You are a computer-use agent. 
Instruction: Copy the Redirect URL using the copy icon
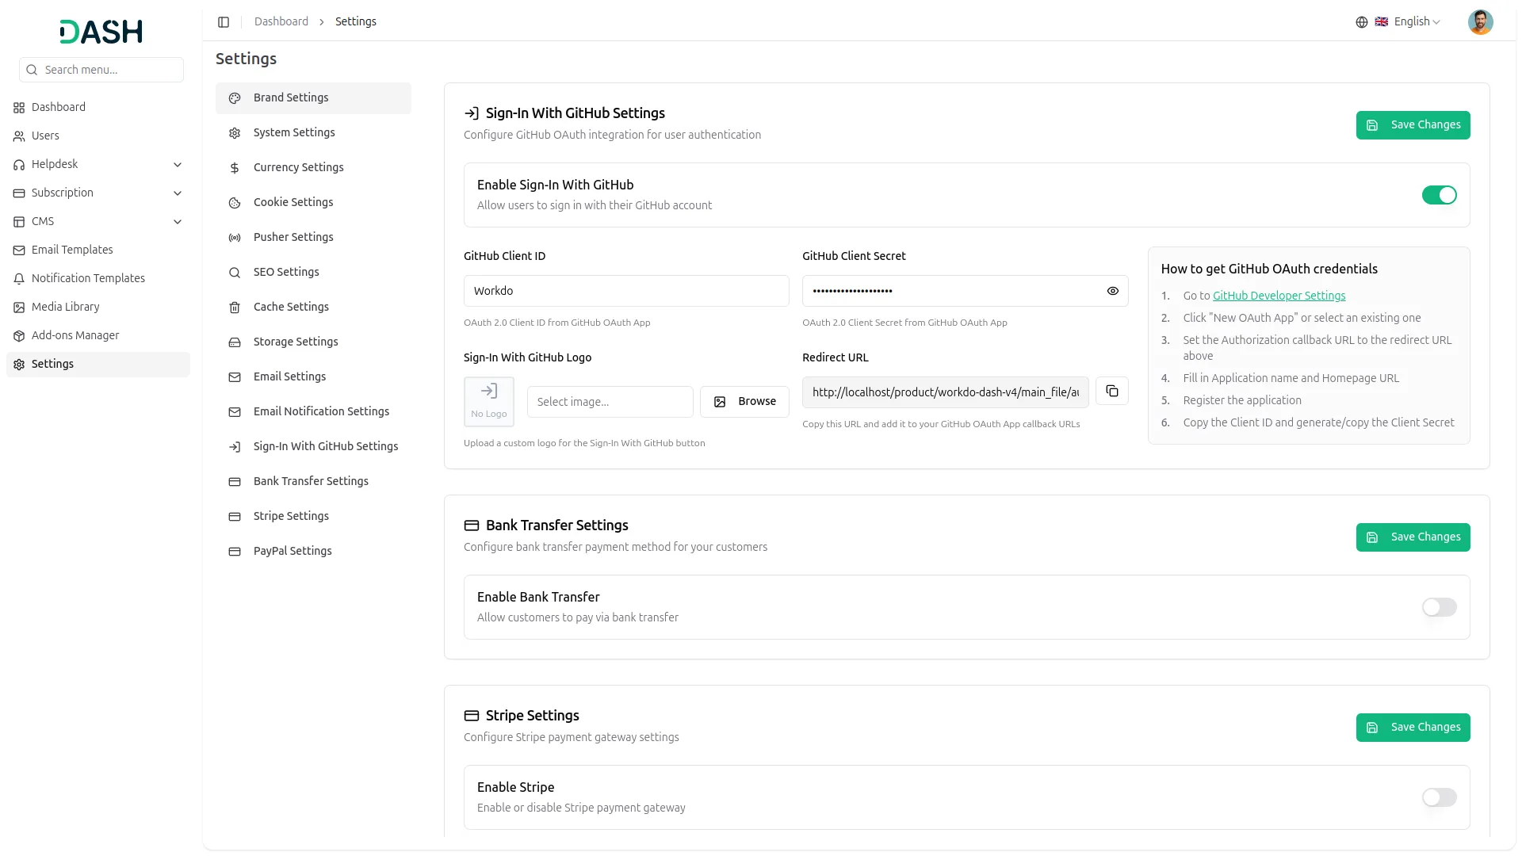click(1112, 391)
